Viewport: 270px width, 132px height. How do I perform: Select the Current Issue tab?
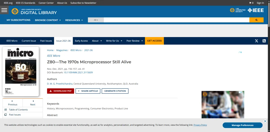coord(29,41)
